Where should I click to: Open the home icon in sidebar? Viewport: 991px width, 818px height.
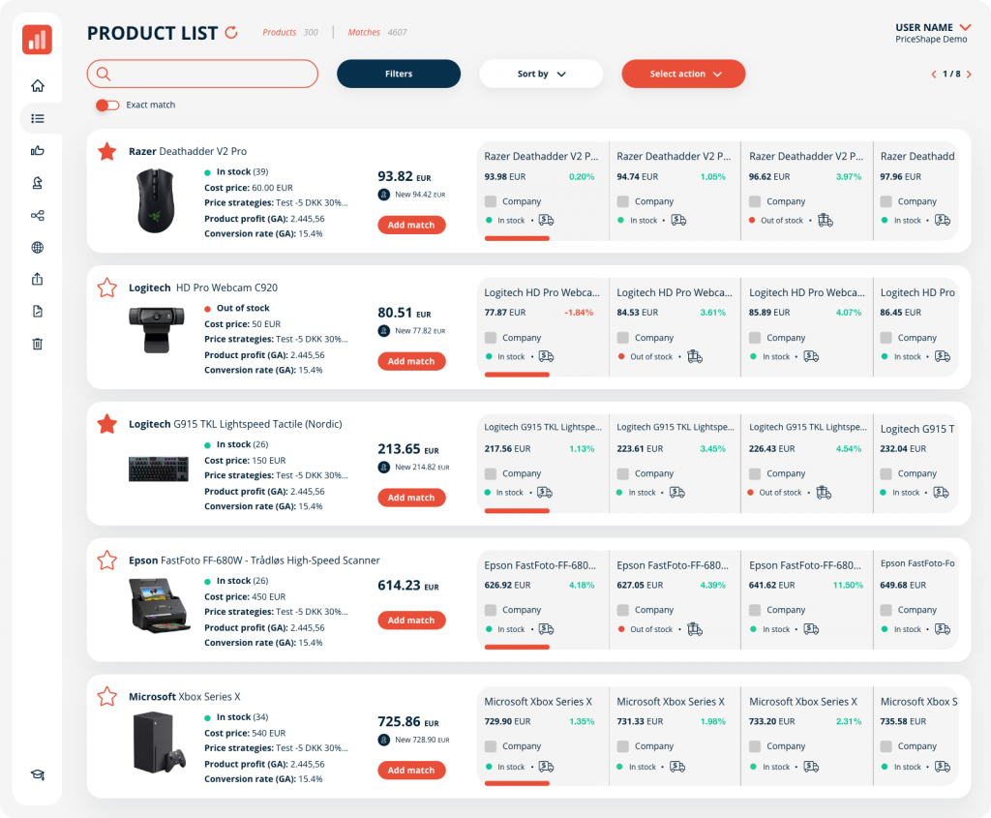(x=38, y=85)
